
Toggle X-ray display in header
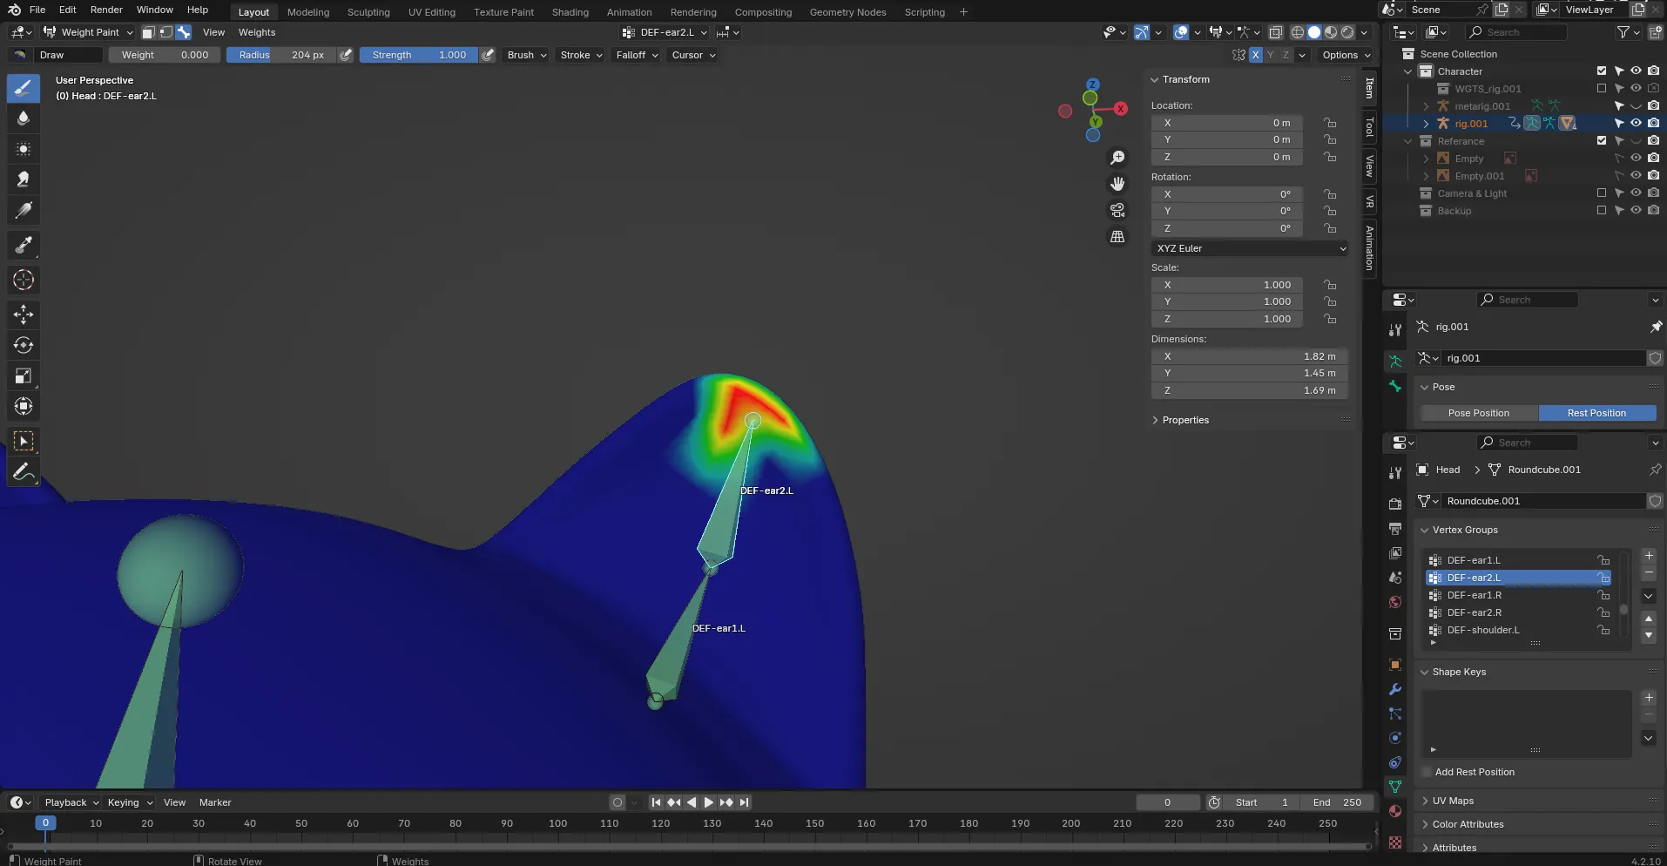[x=1276, y=32]
